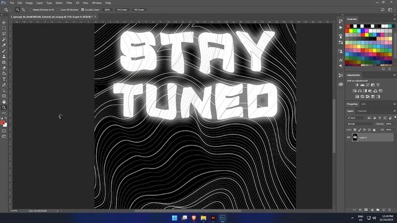The image size is (397, 223).
Task: Open the History panel icon
Action: tap(341, 21)
